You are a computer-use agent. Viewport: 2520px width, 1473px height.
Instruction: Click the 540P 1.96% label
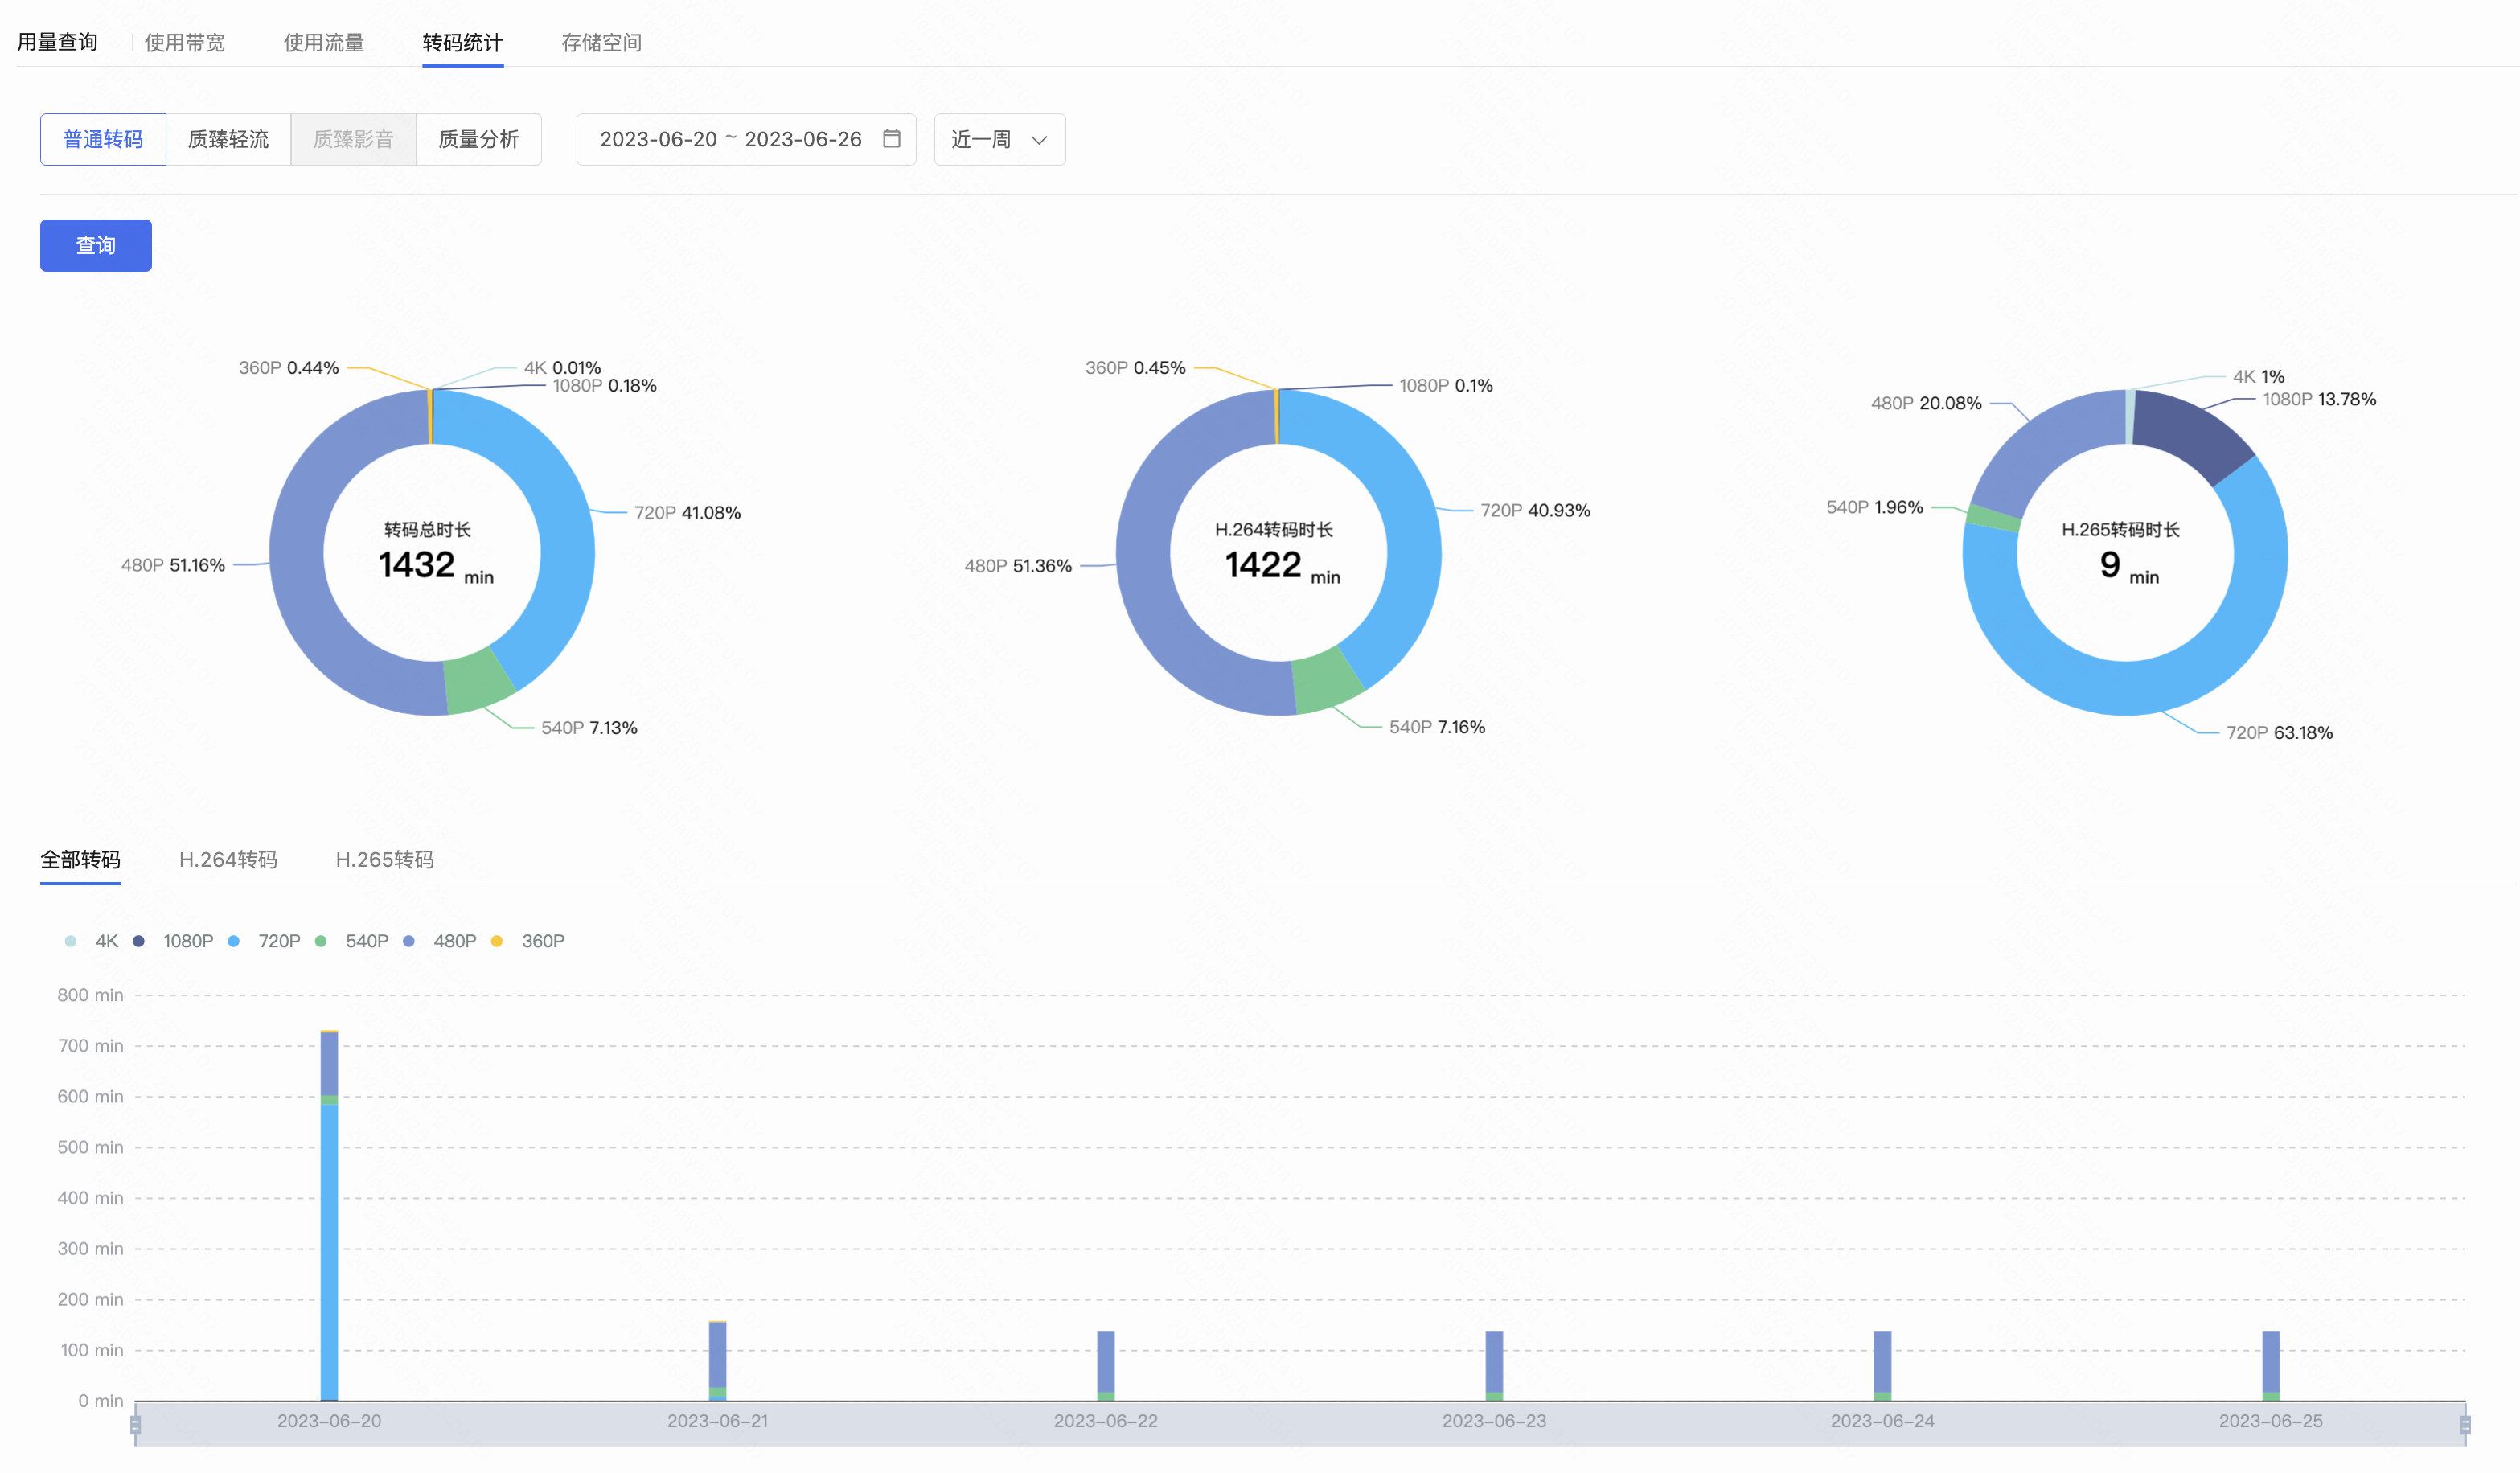tap(1874, 508)
